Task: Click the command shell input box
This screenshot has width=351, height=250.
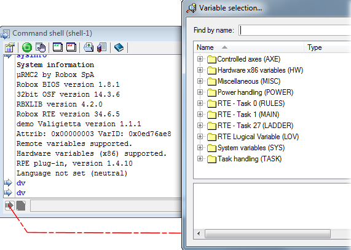Action: [106, 206]
